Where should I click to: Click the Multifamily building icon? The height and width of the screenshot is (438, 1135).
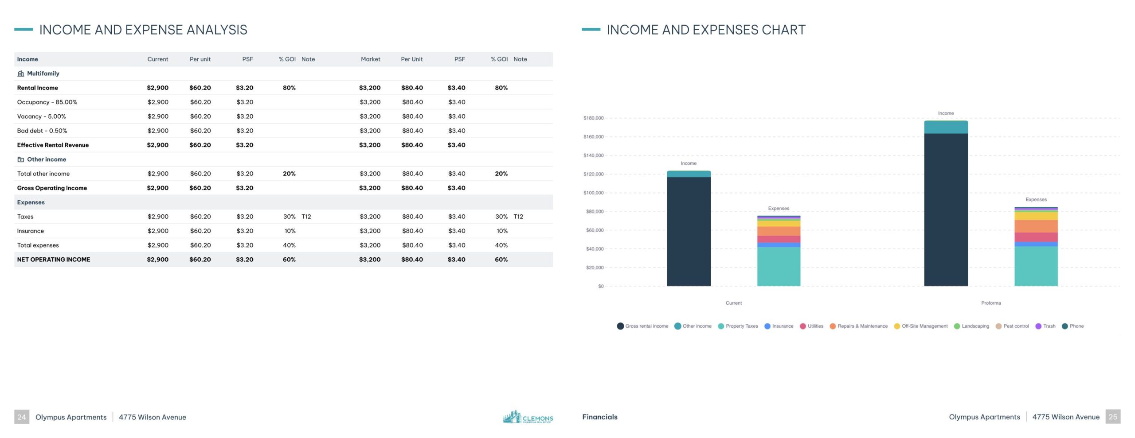pyautogui.click(x=20, y=74)
